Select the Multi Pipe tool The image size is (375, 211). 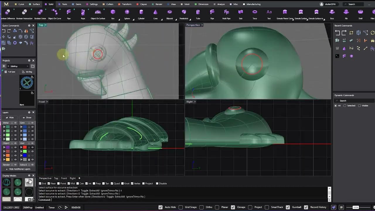pyautogui.click(x=226, y=14)
